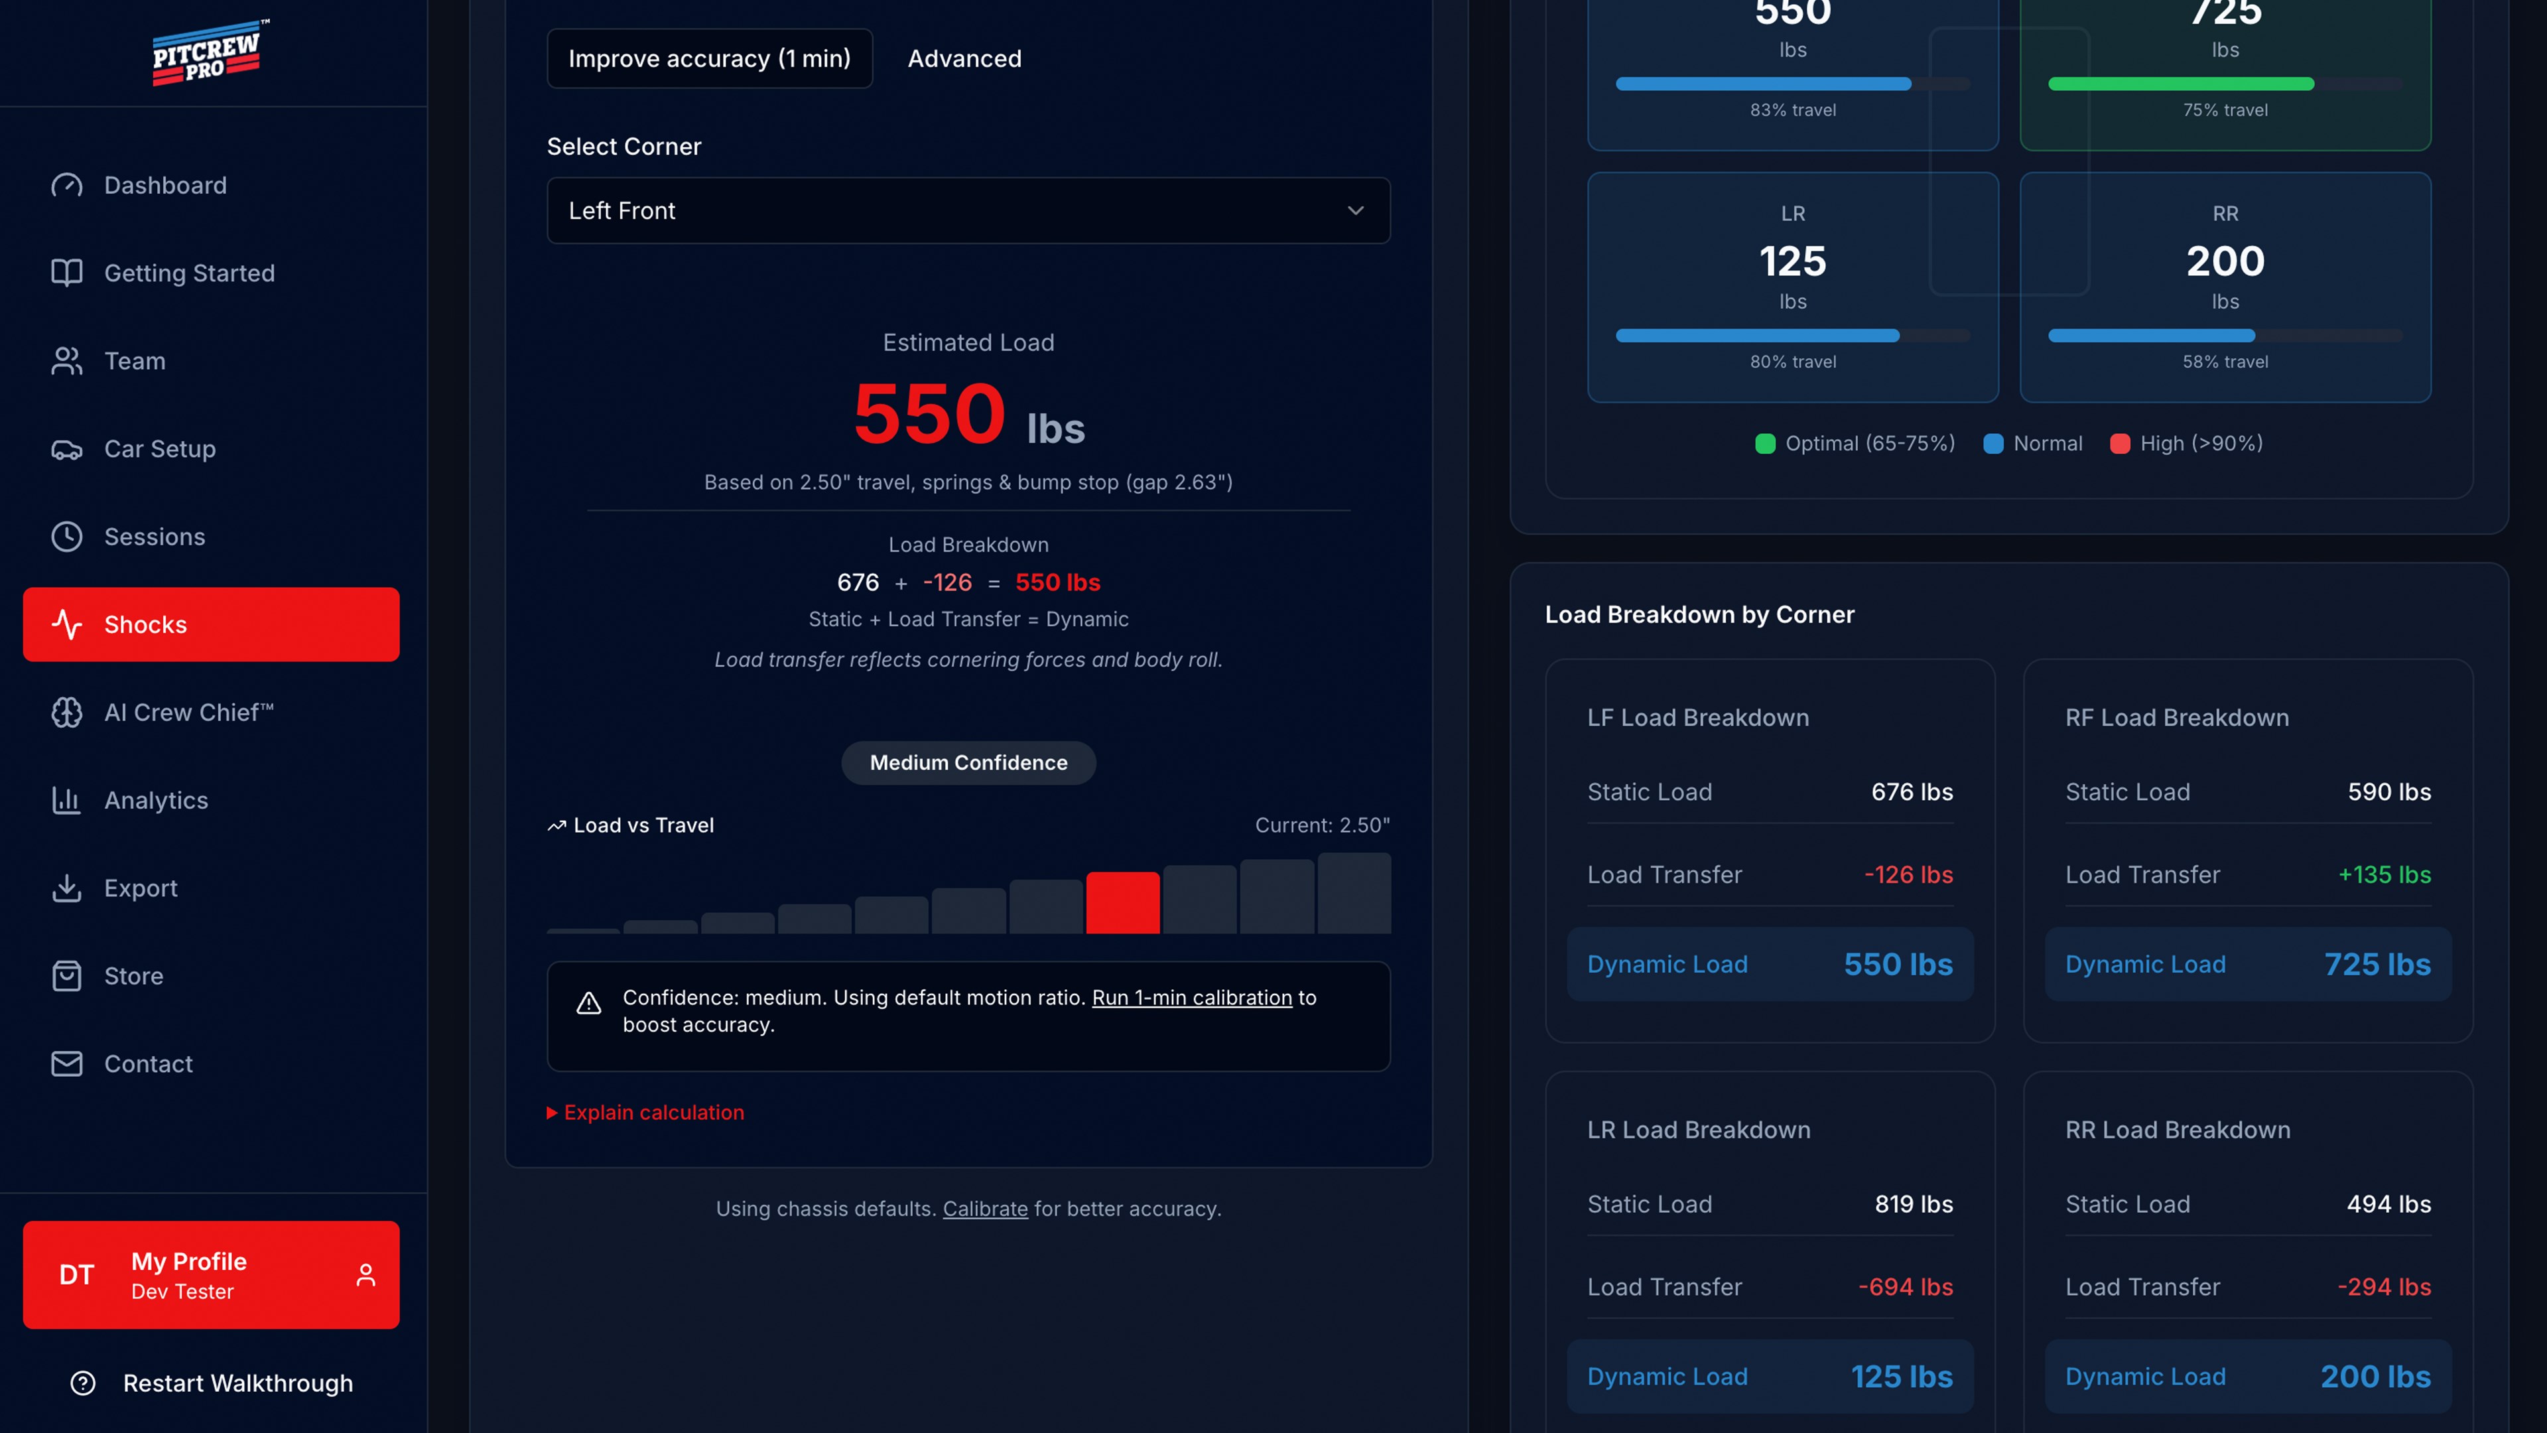Switch to the Advanced tab
2547x1433 pixels.
coord(964,58)
